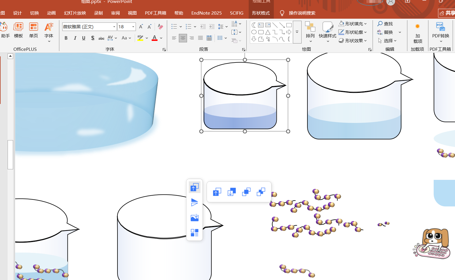Decrease font size
The height and width of the screenshot is (280, 455).
(x=149, y=27)
